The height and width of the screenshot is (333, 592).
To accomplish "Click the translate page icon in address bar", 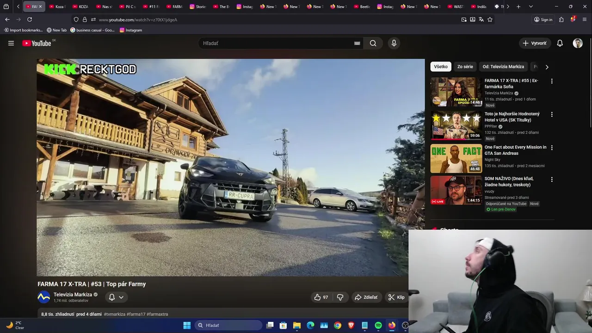I will coord(481,19).
